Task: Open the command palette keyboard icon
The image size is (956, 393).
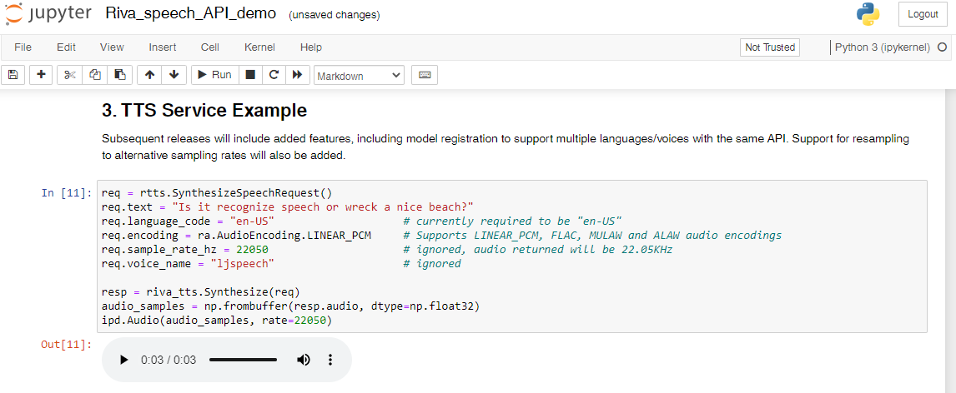Action: tap(425, 75)
